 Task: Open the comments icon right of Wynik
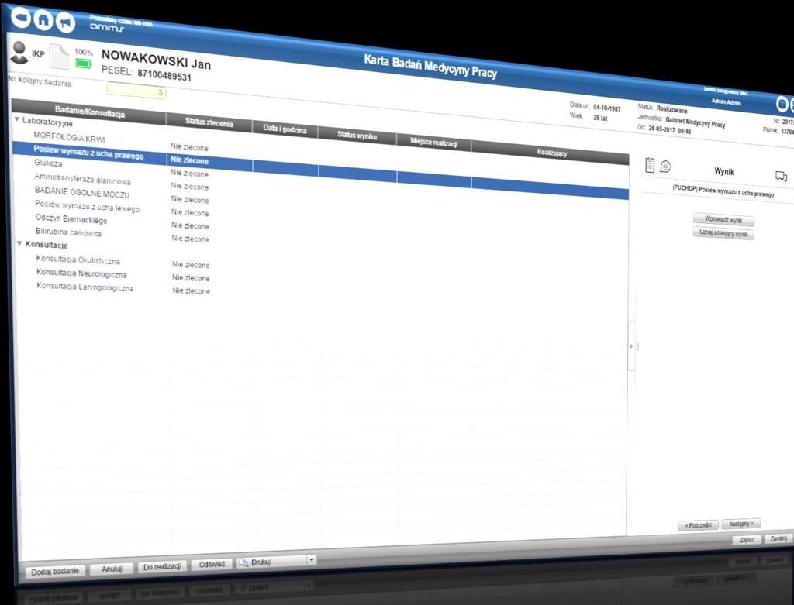[x=781, y=176]
